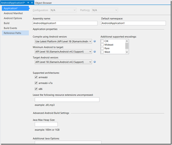This screenshot has height=145, width=172.
Task: Pin the AndroidApplication1 tab
Action: 28,3
